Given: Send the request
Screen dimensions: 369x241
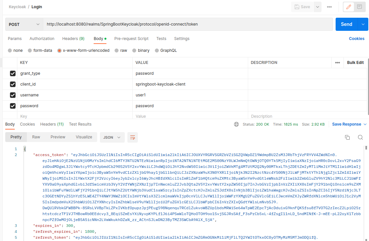Looking at the screenshot, I should (346, 24).
